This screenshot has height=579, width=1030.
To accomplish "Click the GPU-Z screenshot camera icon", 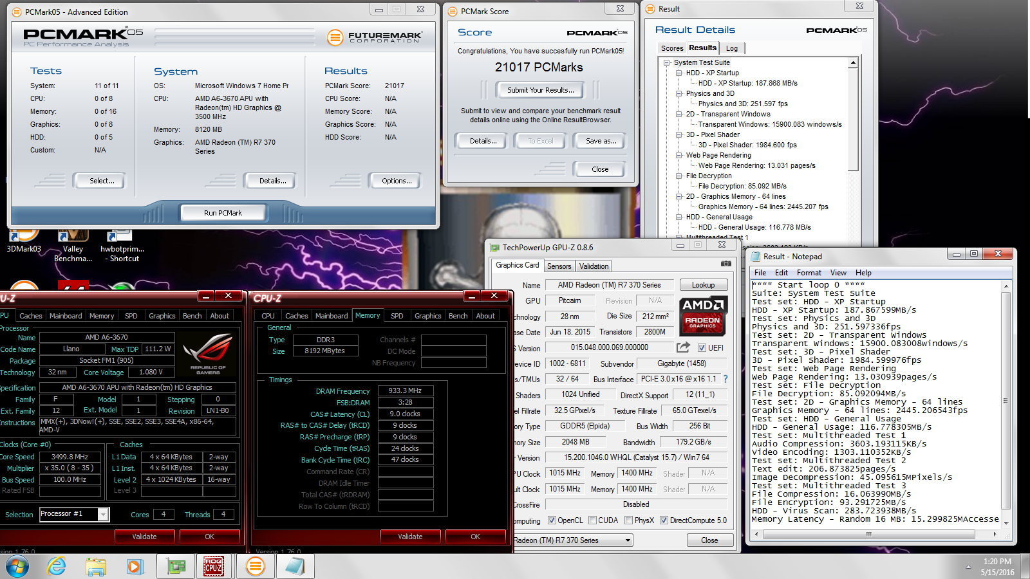I will pos(726,264).
